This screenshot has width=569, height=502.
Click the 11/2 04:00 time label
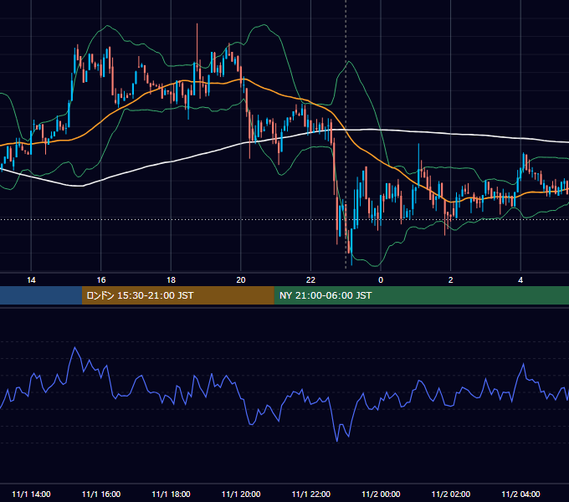point(520,494)
